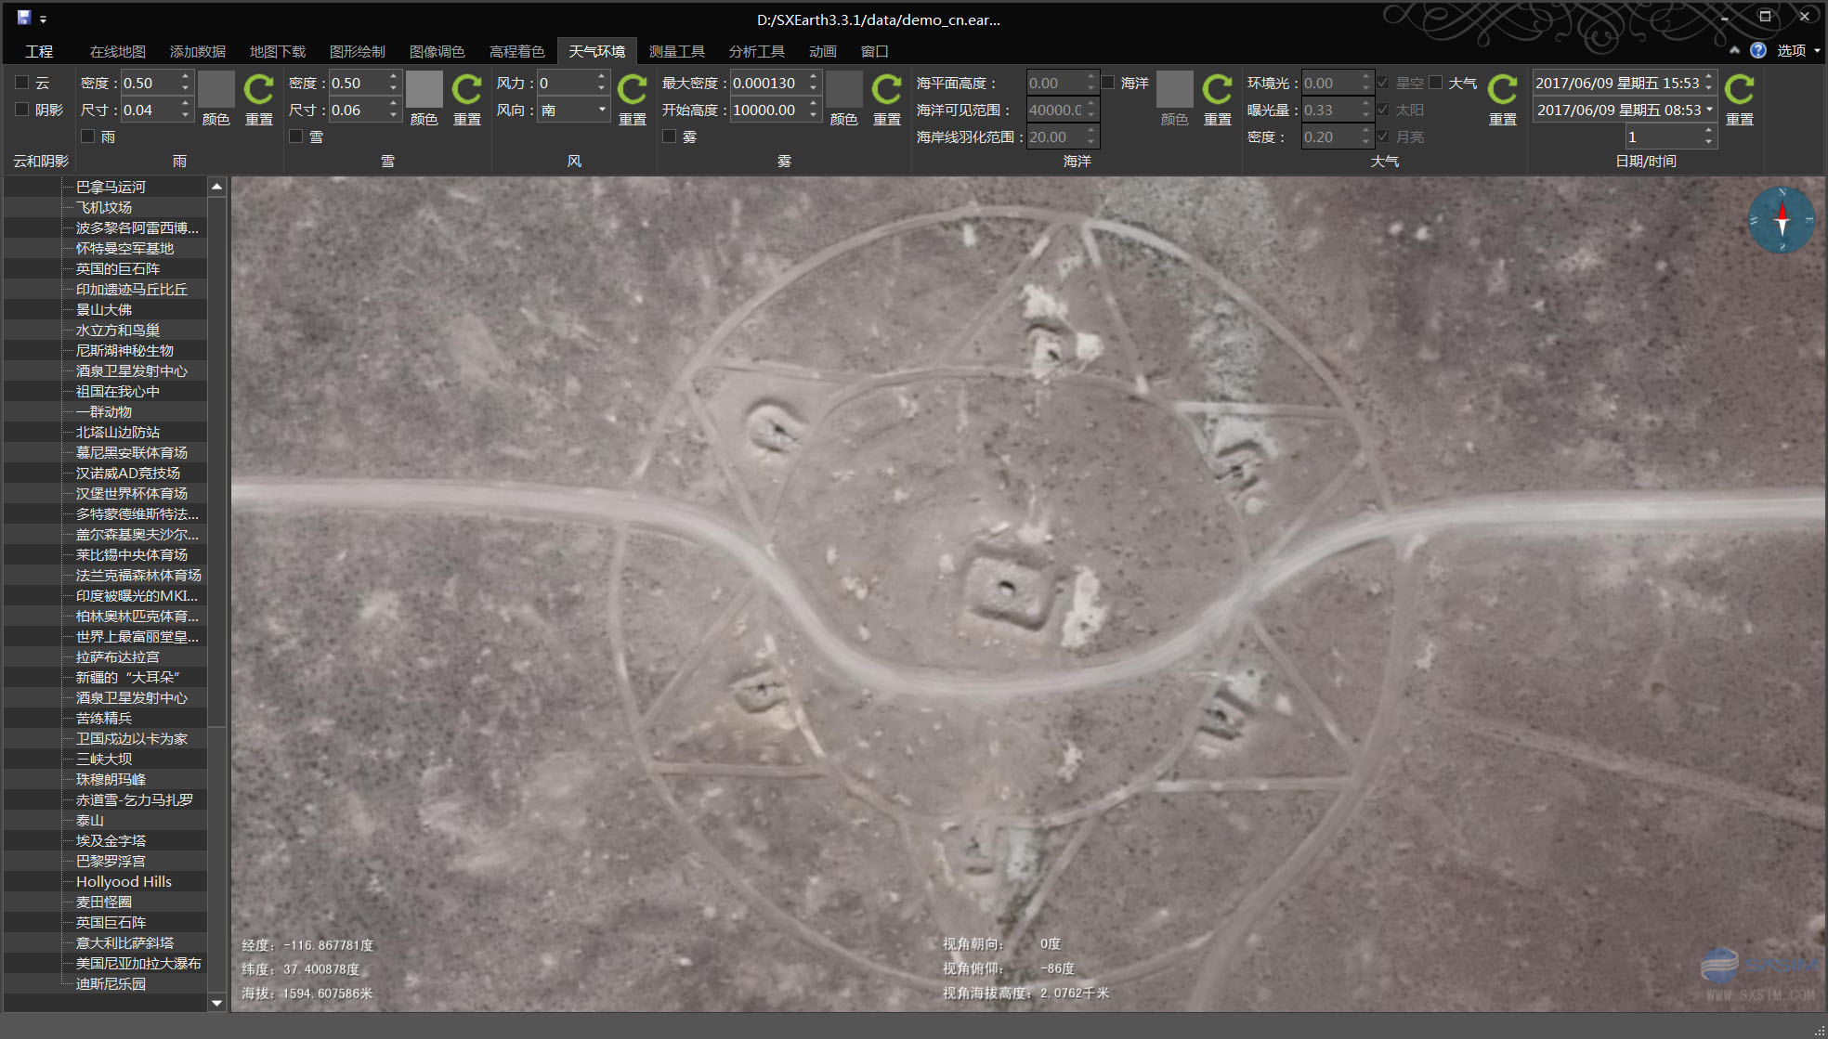This screenshot has height=1039, width=1828.
Task: Increase fog 开始高度 spinner
Action: [x=813, y=105]
